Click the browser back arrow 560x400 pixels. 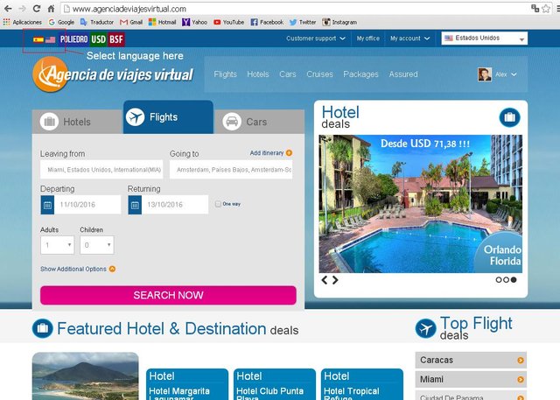click(x=8, y=9)
